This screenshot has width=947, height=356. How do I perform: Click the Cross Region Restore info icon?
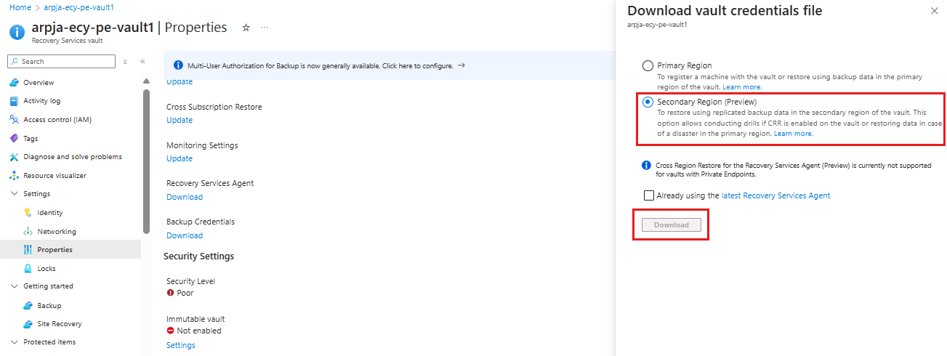point(647,166)
